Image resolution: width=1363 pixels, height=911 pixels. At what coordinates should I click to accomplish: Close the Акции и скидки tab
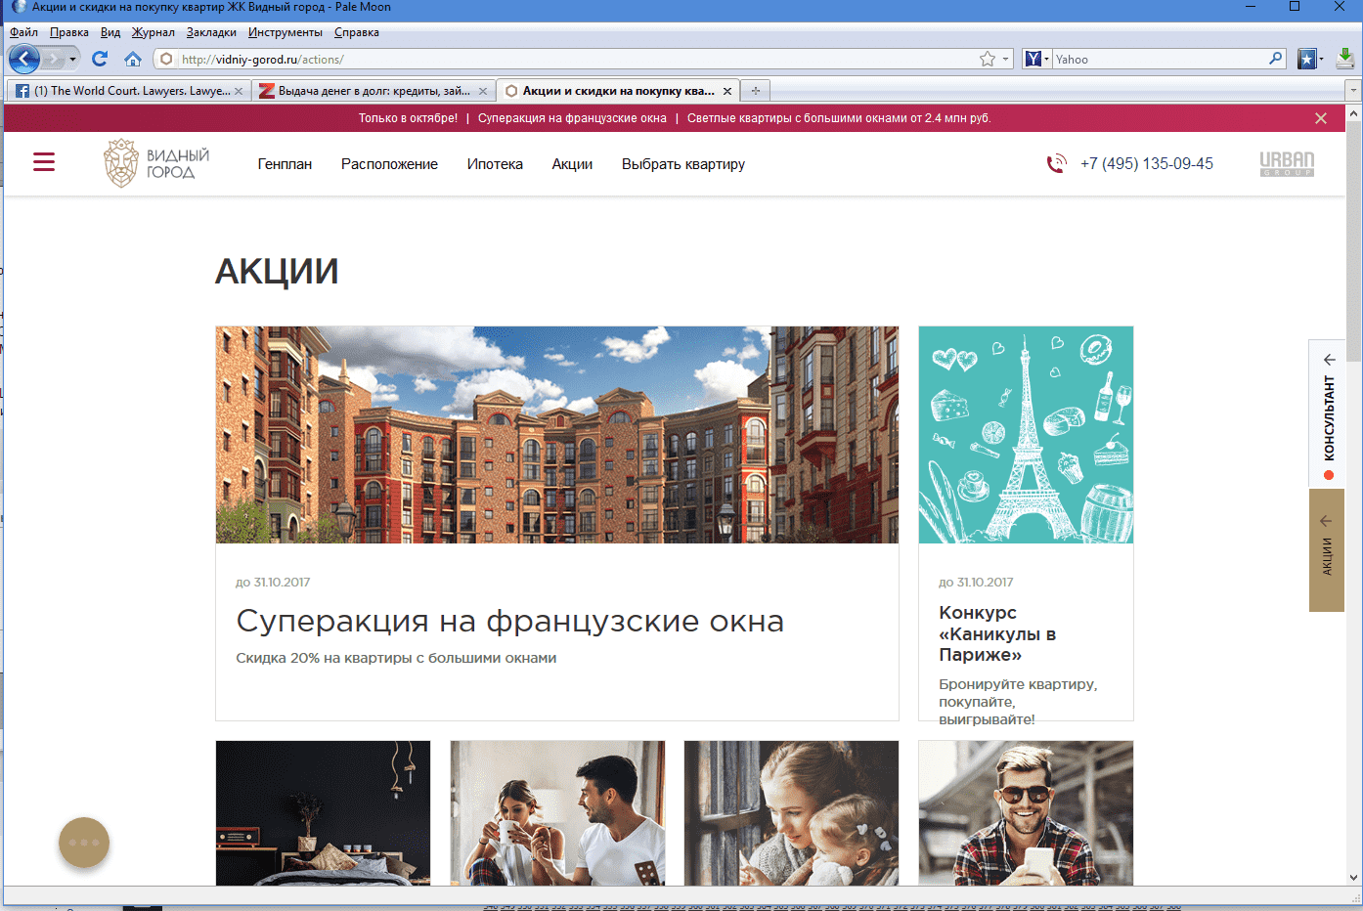click(x=726, y=91)
